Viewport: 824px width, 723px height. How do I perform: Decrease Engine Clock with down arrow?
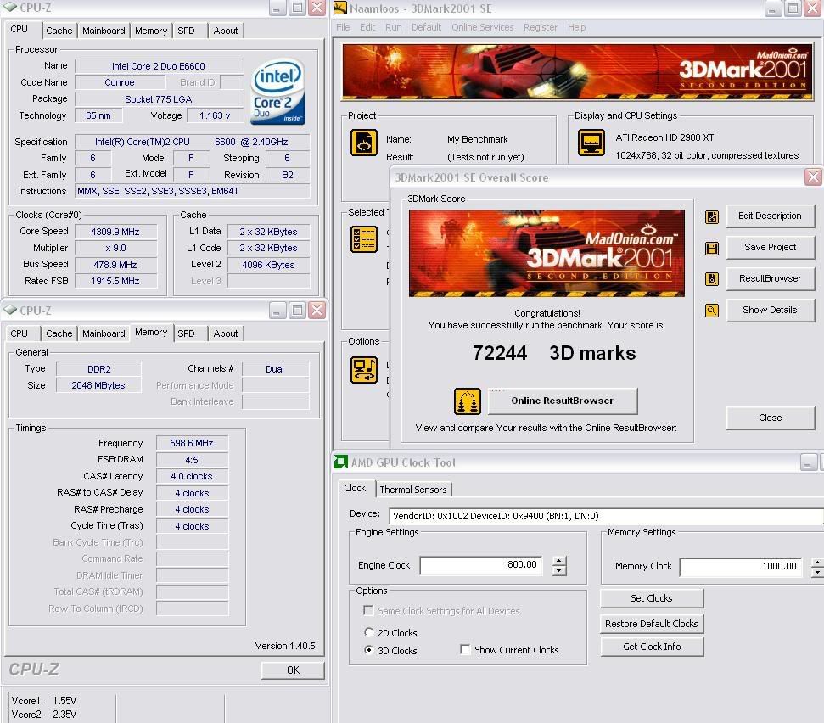coord(559,570)
